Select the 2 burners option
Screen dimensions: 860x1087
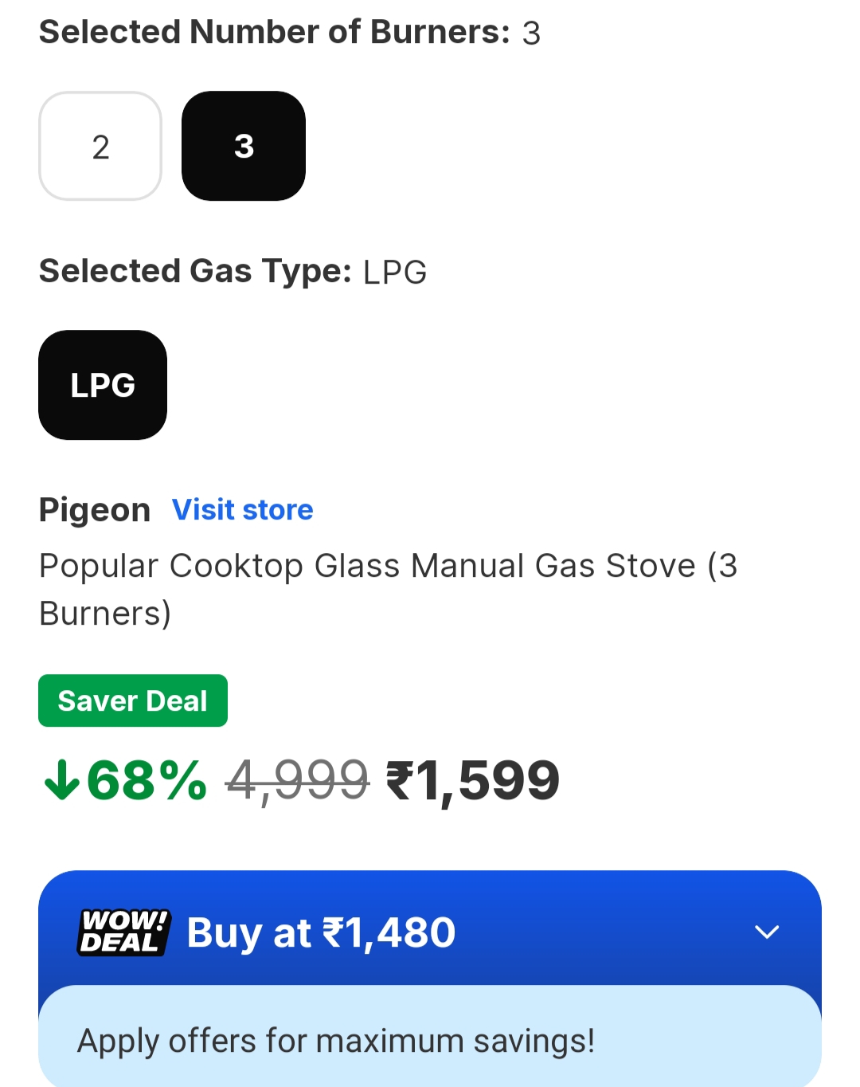(100, 146)
